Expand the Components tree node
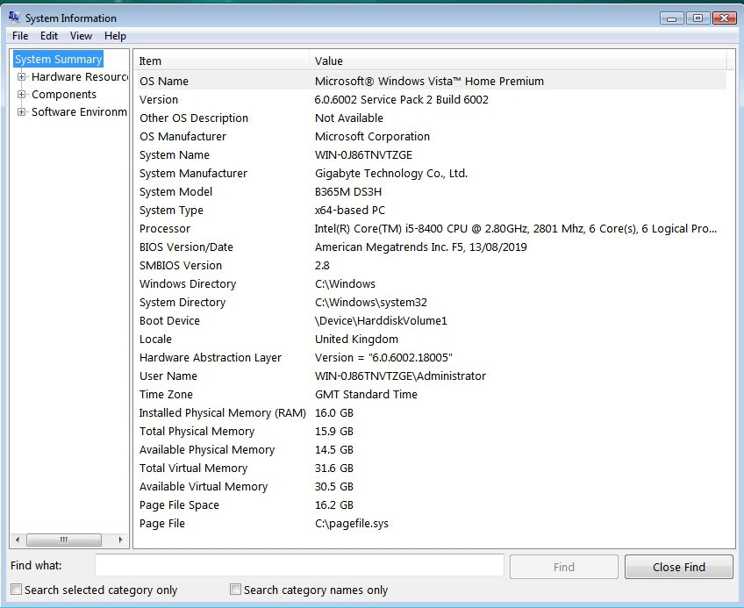Viewport: 744px width, 608px height. (22, 95)
